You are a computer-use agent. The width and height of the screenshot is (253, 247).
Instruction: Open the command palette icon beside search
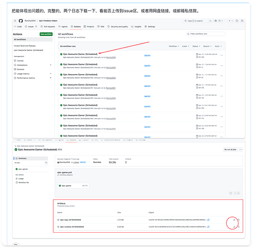click(x=211, y=21)
